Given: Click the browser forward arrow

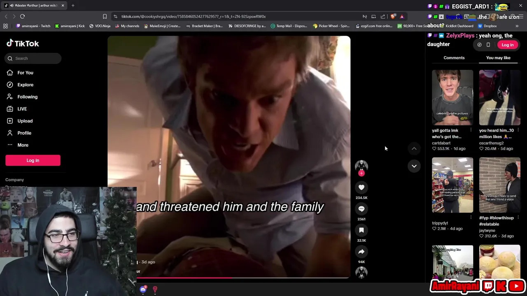Looking at the screenshot, I should tap(14, 16).
